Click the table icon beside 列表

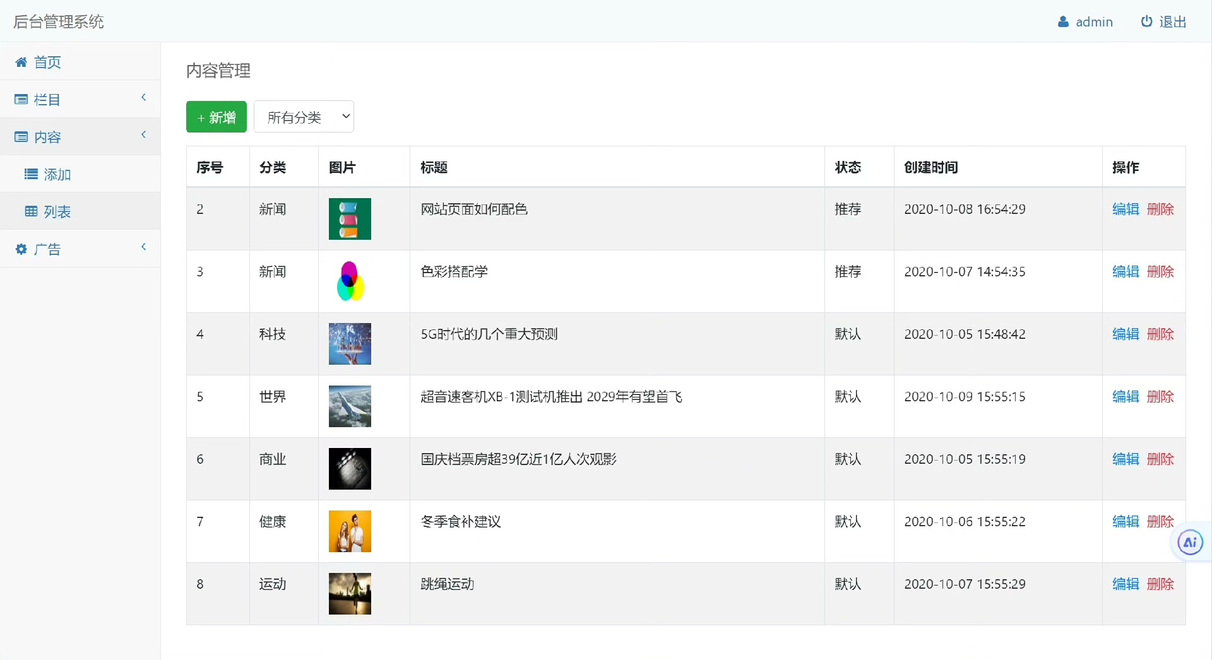pos(31,211)
